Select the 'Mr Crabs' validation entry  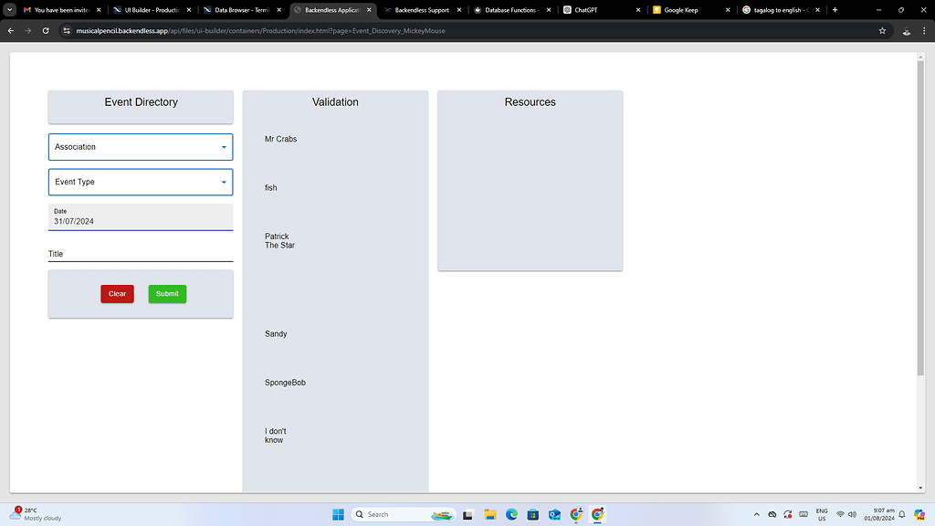pos(281,139)
